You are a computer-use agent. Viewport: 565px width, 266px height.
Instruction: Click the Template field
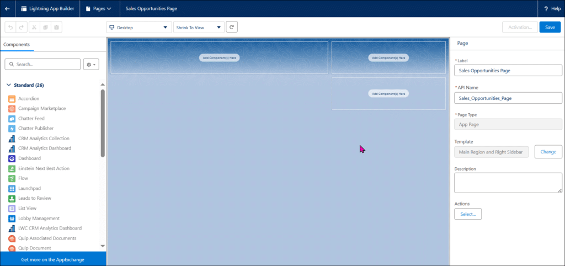click(x=492, y=152)
